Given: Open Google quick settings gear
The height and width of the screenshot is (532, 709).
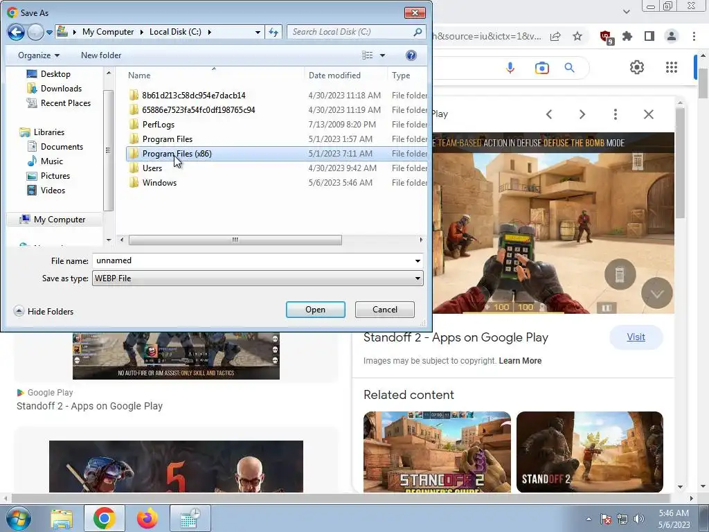Looking at the screenshot, I should tap(637, 67).
